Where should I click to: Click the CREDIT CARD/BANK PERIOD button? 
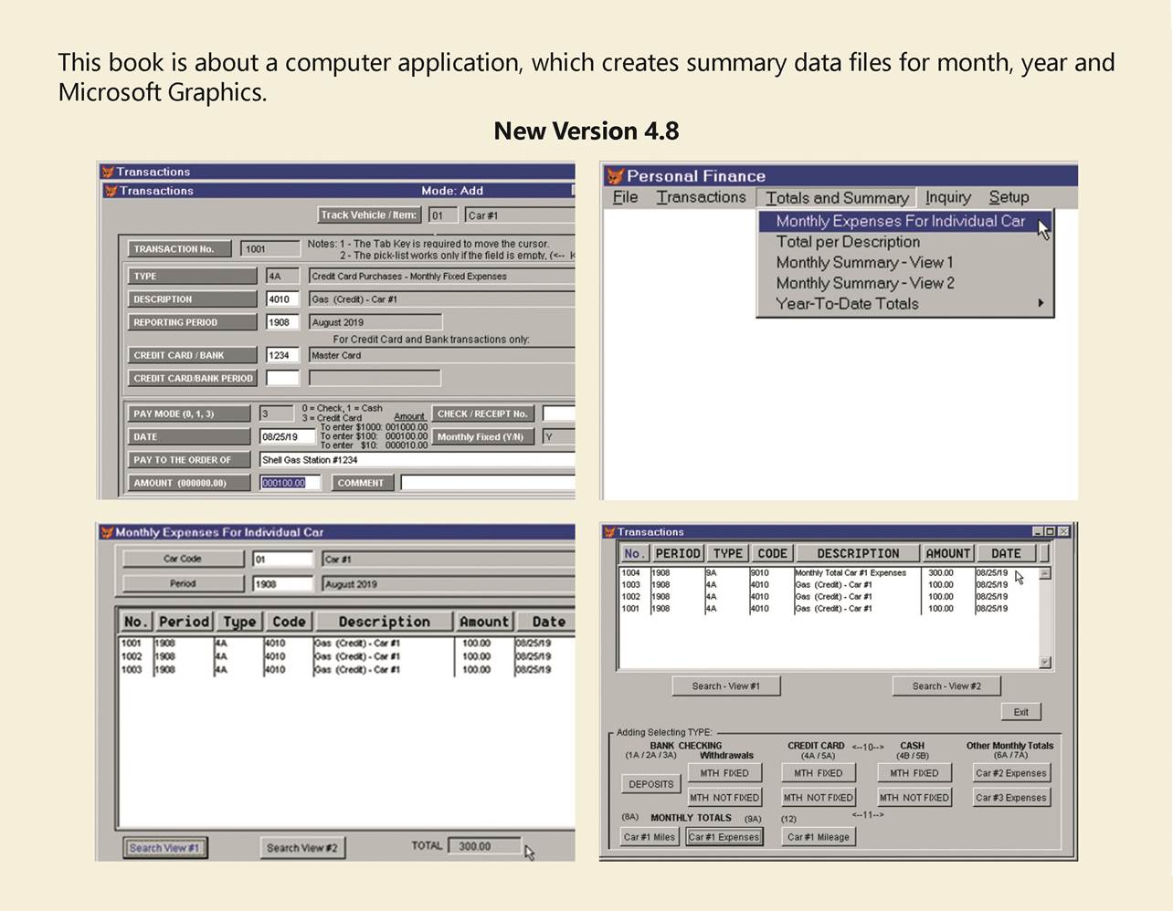point(193,378)
